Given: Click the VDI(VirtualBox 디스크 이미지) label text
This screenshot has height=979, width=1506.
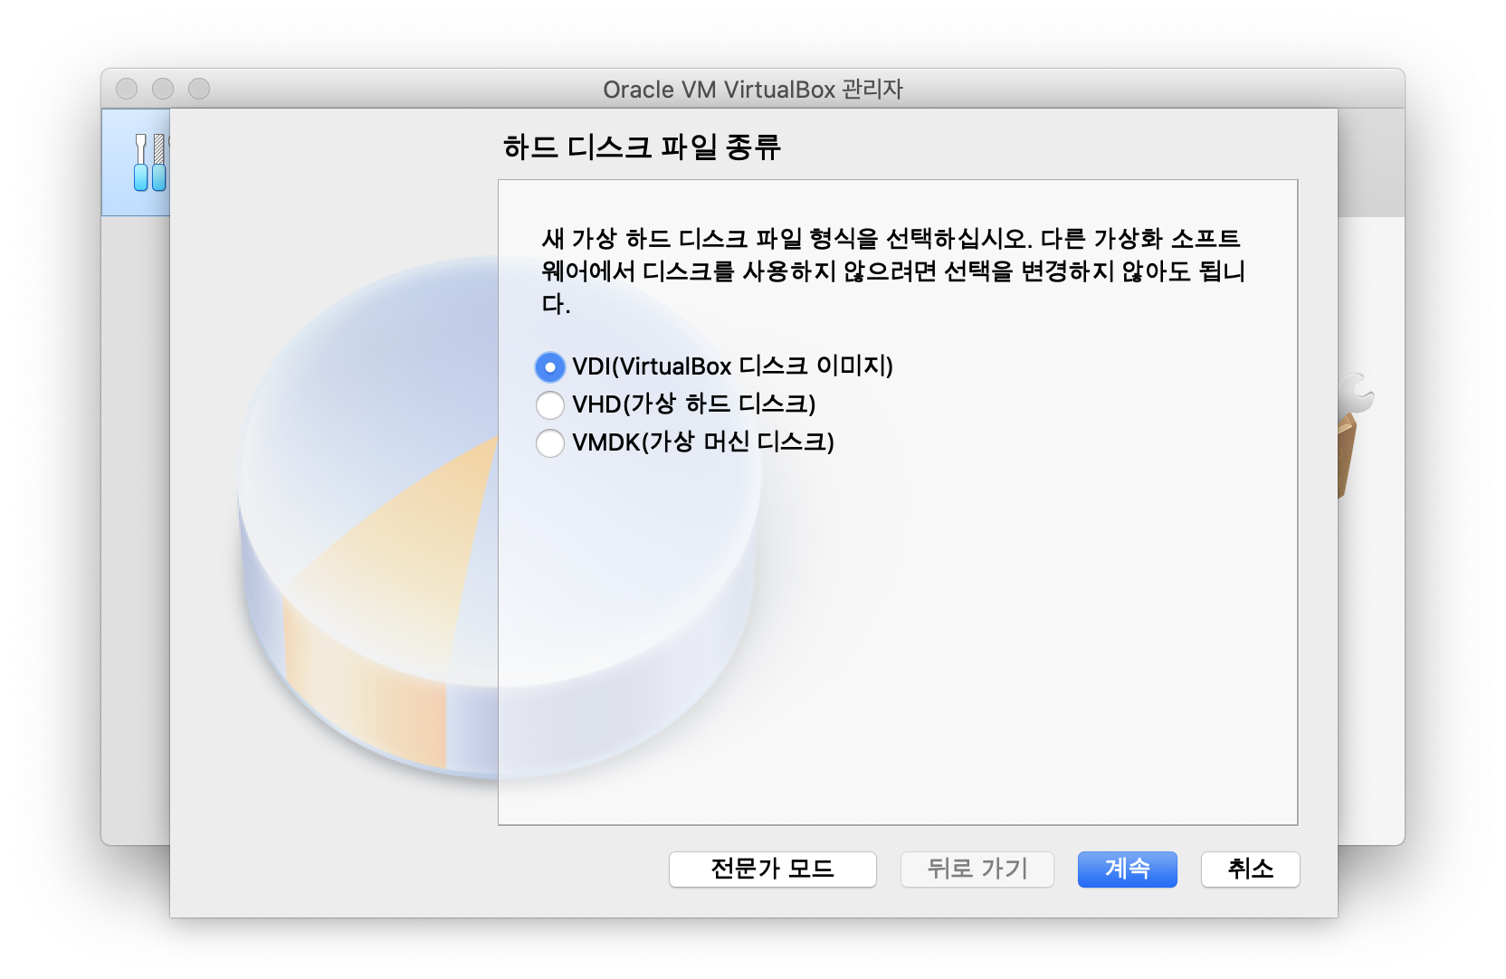Looking at the screenshot, I should pyautogui.click(x=732, y=366).
